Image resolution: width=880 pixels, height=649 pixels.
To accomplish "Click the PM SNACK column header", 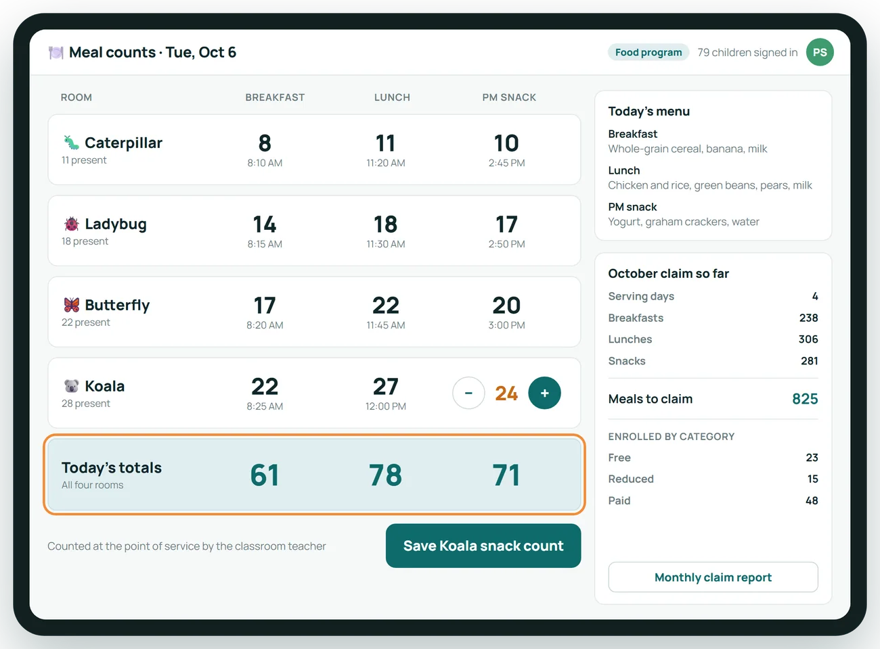I will coord(509,97).
